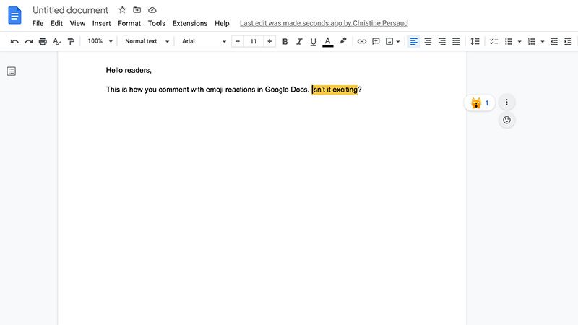The image size is (578, 325).
Task: Toggle italic formatting
Action: click(x=299, y=41)
